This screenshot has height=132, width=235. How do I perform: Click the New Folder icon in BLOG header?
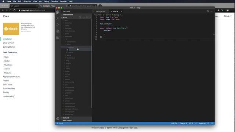coord(83,17)
